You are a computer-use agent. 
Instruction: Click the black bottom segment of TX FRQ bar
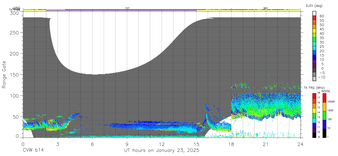coord(314,135)
